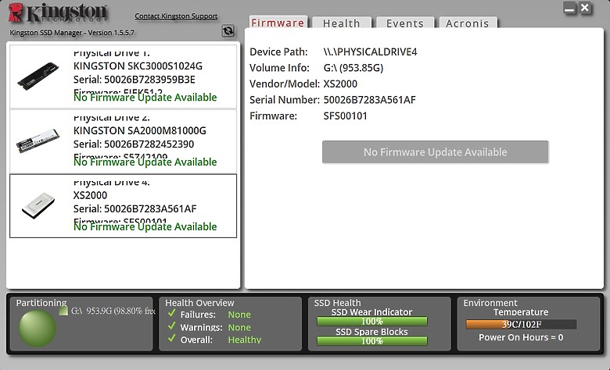Select the XS2000 portable drive thumbnail
This screenshot has width=610, height=370.
pyautogui.click(x=38, y=205)
